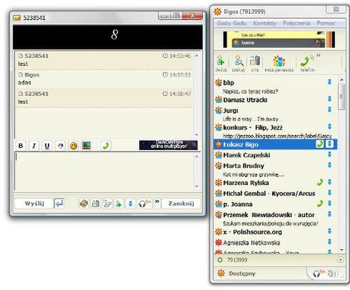Mute sounds with speaker icon in status bar
Image resolution: width=350 pixels, height=290 pixels.
click(331, 274)
